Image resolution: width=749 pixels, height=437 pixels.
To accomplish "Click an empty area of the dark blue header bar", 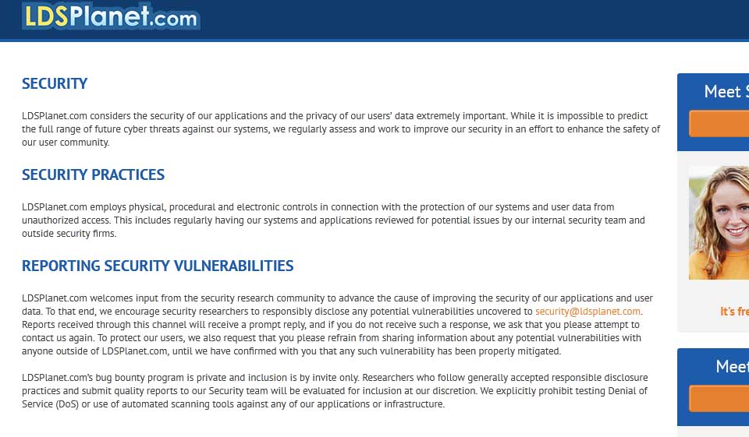I will (x=468, y=19).
